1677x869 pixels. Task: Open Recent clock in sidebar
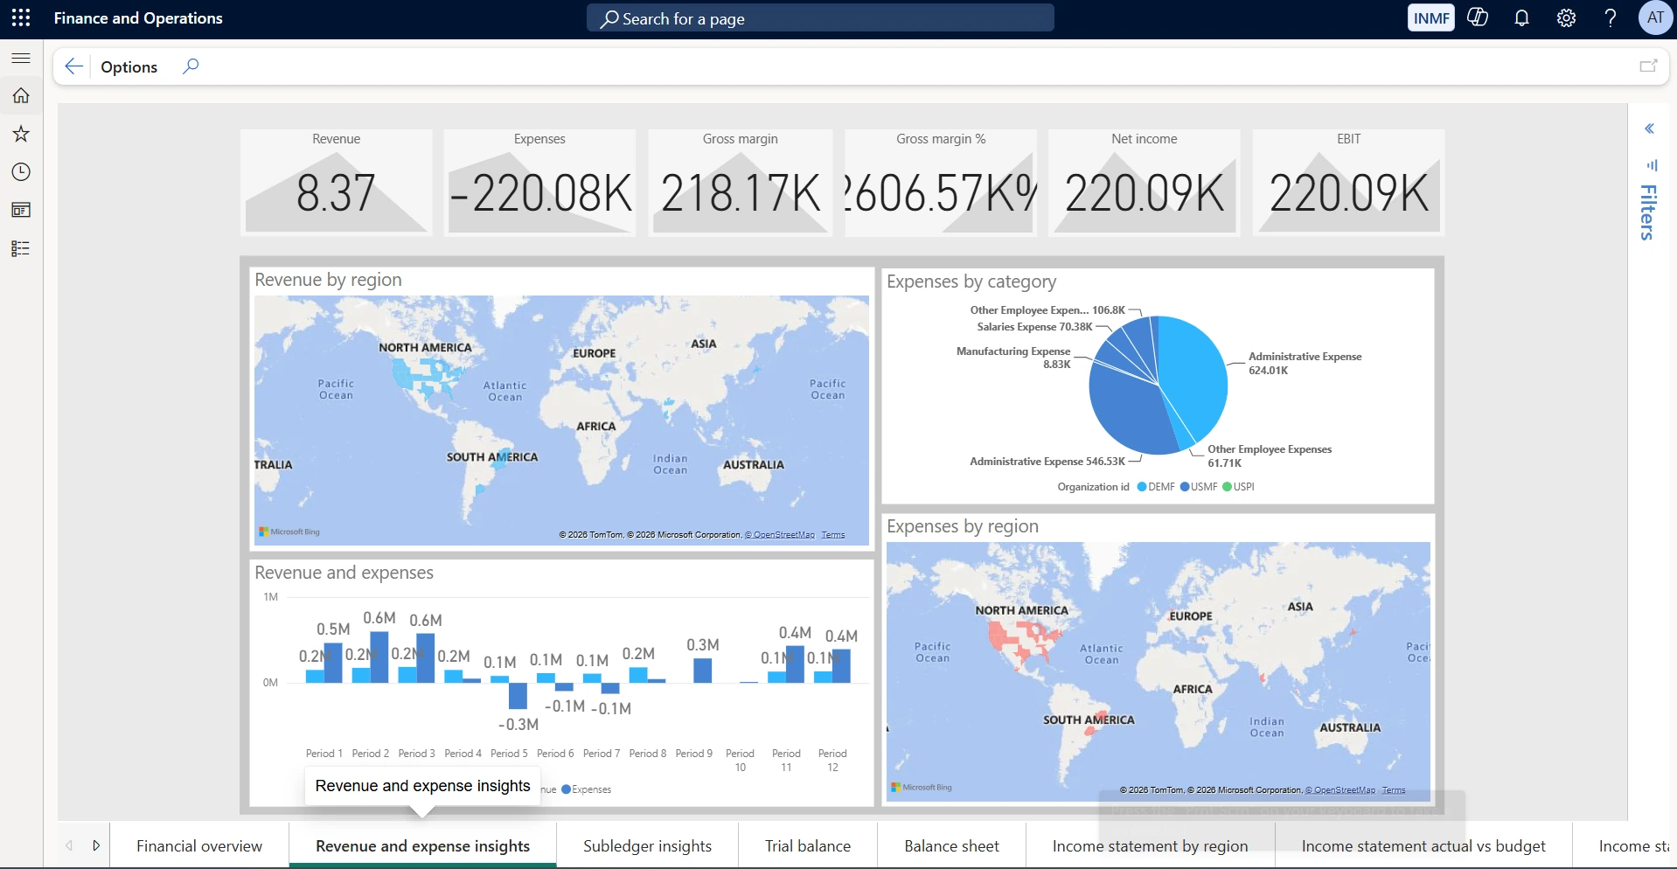click(x=21, y=172)
